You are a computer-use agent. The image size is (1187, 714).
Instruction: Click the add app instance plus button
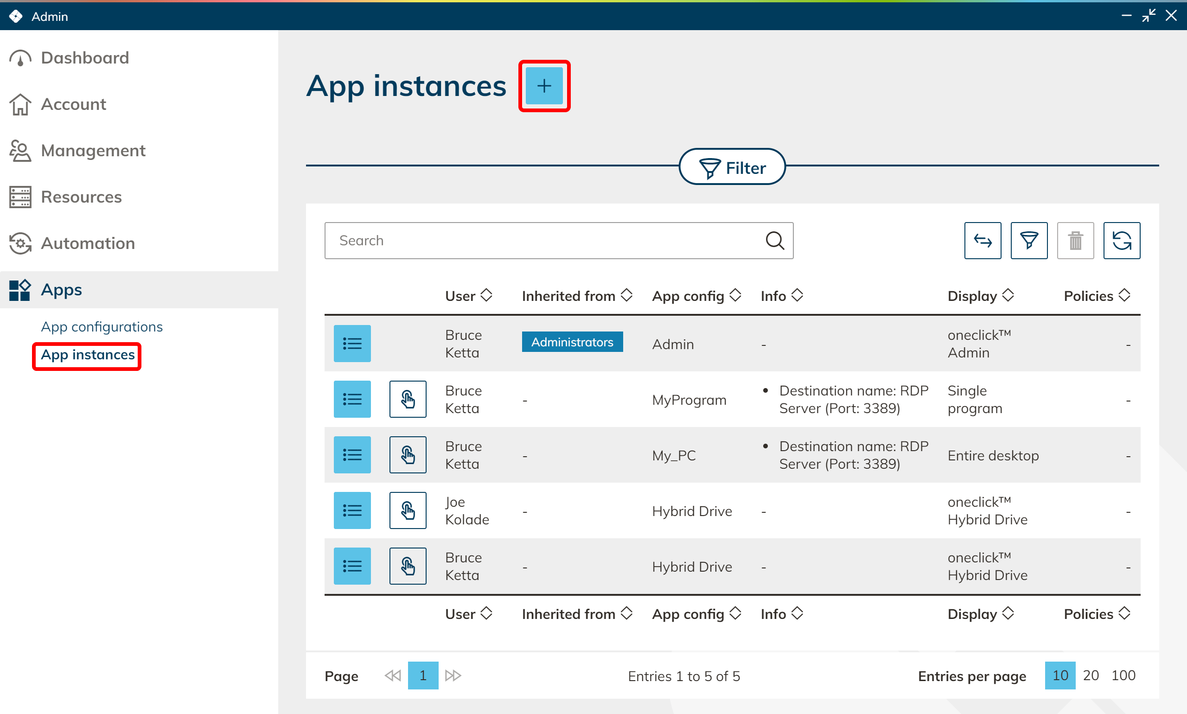click(544, 86)
